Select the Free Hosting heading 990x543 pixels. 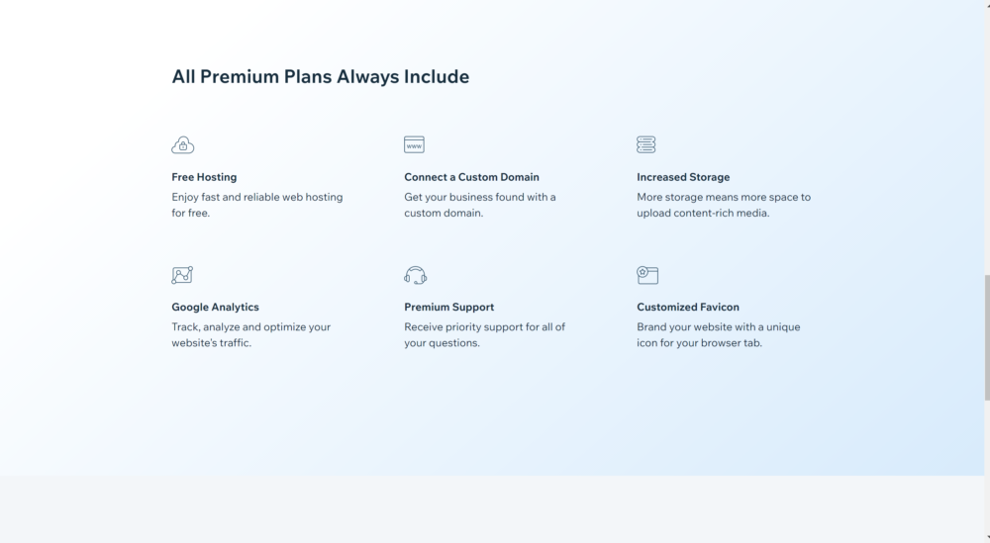coord(204,177)
